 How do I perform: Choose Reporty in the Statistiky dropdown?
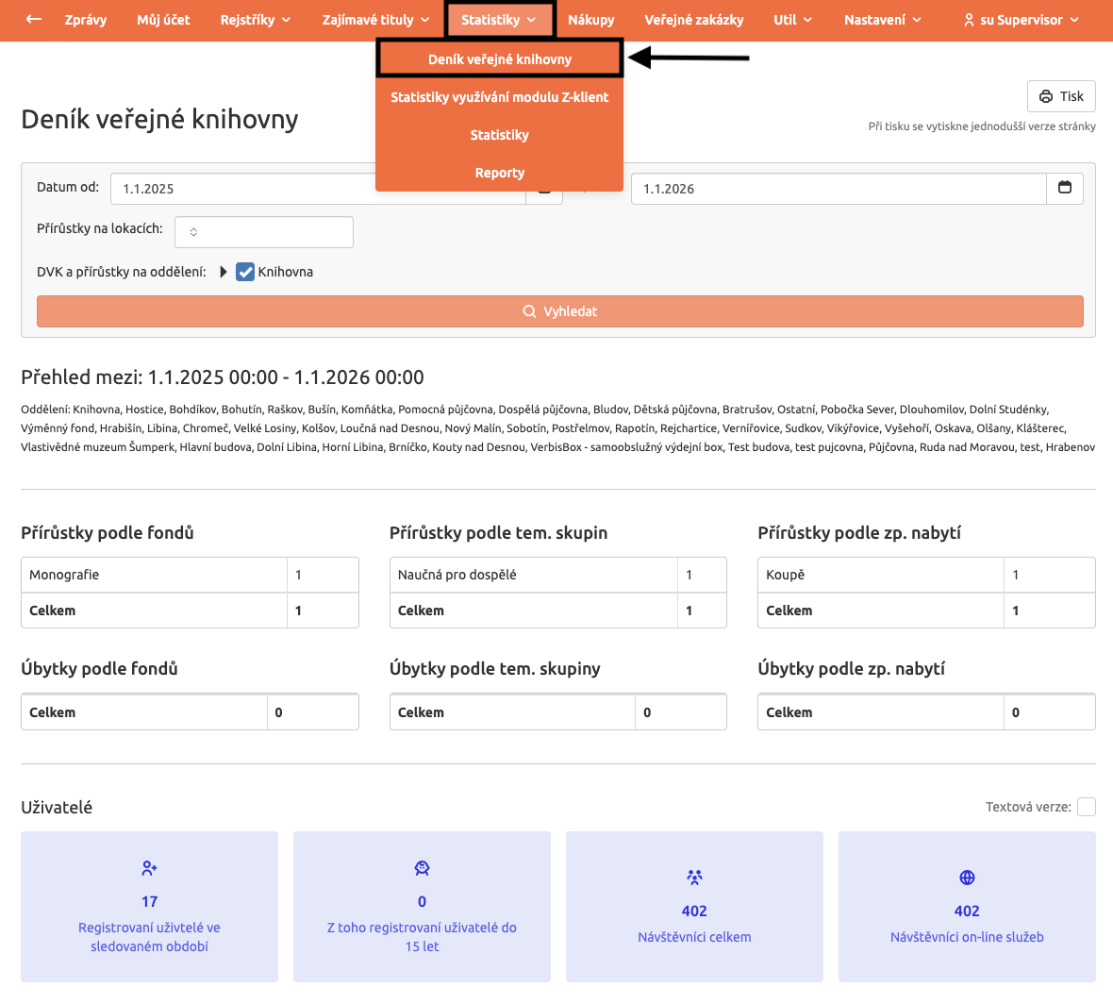[500, 173]
